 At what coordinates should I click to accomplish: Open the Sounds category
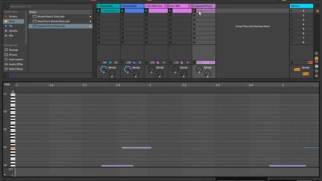click(14, 50)
